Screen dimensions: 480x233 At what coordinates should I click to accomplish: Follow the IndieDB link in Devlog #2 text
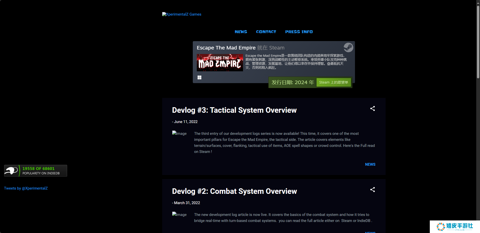click(364, 221)
